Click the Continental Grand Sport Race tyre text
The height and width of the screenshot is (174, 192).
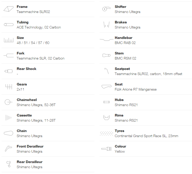click(x=146, y=136)
